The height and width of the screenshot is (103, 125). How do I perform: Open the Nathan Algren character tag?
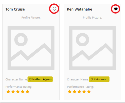40,79
